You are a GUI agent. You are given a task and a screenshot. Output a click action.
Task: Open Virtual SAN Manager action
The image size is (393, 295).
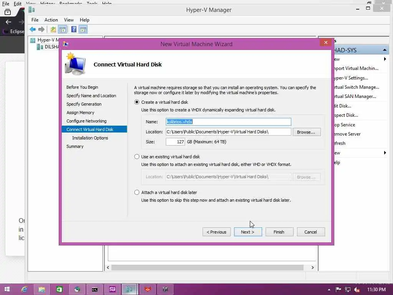pos(355,96)
